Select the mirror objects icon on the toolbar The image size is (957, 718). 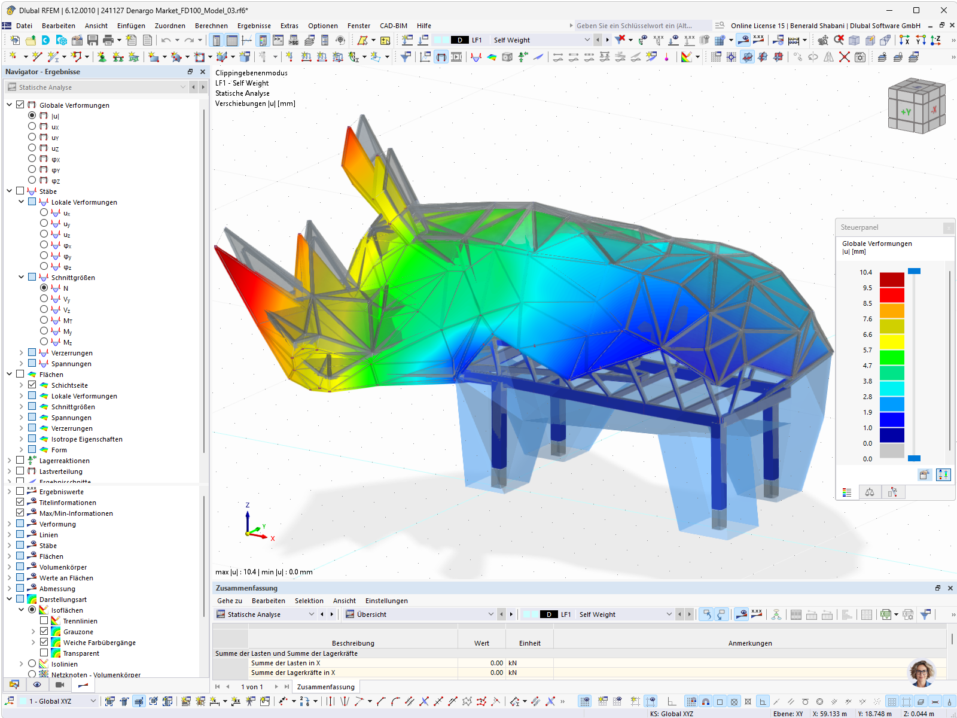point(829,58)
